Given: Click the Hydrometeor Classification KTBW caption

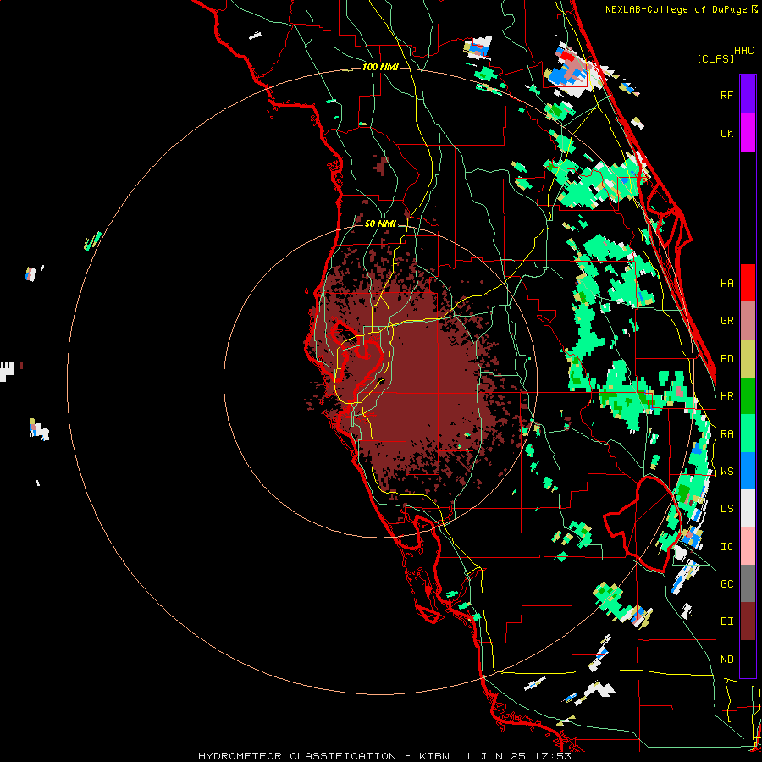Looking at the screenshot, I should tap(384, 756).
